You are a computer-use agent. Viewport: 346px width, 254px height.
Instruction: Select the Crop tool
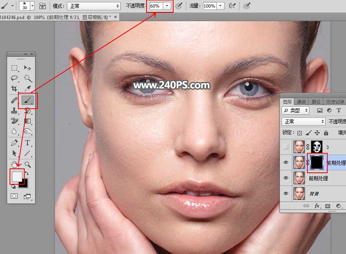(x=15, y=89)
